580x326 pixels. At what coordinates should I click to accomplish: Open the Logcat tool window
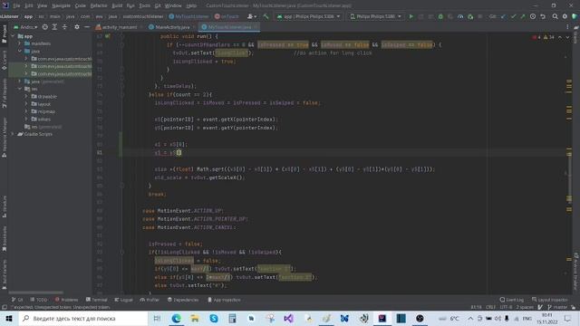[x=123, y=300]
